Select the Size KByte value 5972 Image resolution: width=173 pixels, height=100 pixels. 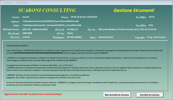pyautogui.click(x=151, y=25)
